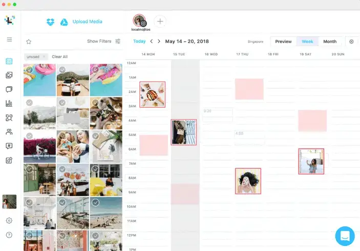Click Show Filters

pyautogui.click(x=99, y=41)
